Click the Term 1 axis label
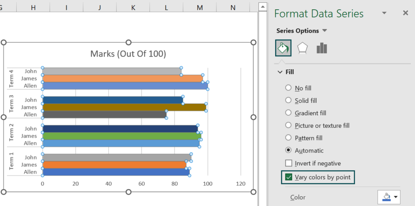This screenshot has width=415, height=206. click(x=11, y=161)
